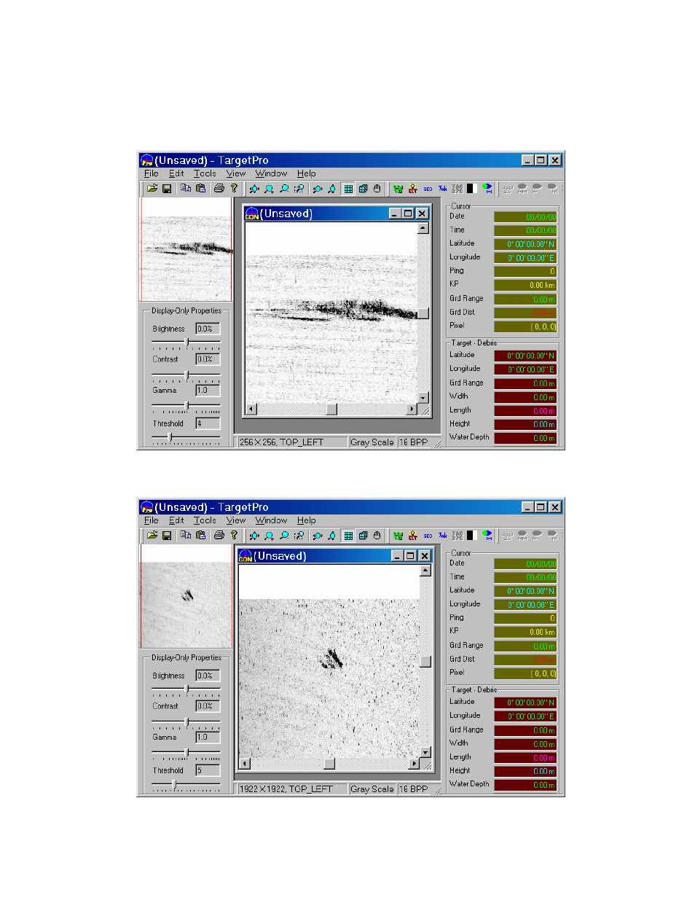Print icon in the upper TargetPro toolbar
Viewport: 695px width, 900px height.
click(219, 189)
